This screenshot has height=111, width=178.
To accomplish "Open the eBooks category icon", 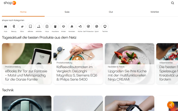I will 31,26.
